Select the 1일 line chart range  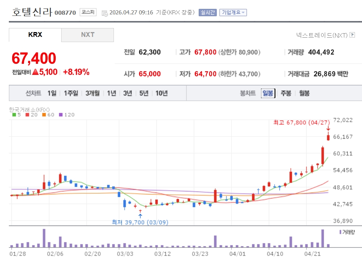[x=52, y=93]
